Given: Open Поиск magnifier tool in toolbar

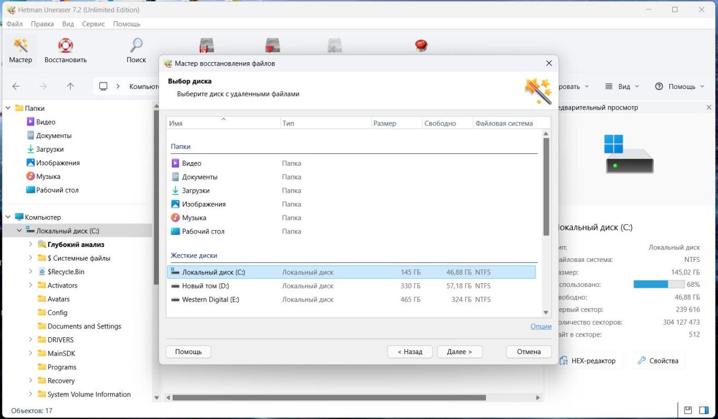Looking at the screenshot, I should click(136, 46).
